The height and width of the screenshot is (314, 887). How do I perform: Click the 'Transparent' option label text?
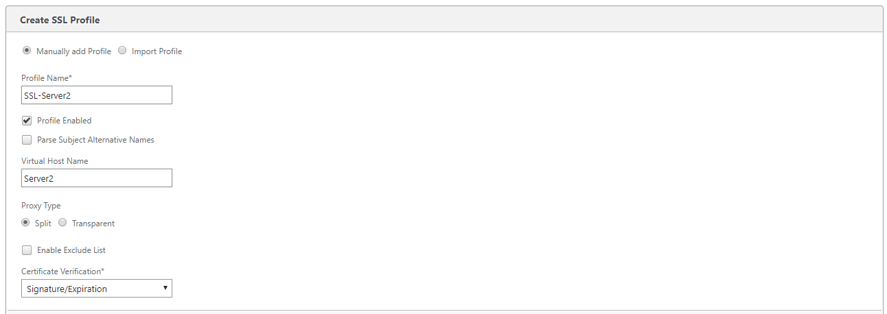coord(93,224)
